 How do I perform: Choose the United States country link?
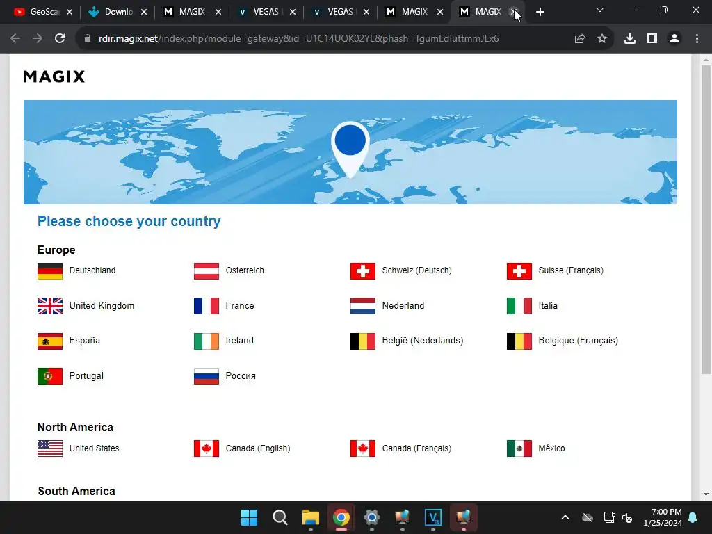click(x=94, y=448)
